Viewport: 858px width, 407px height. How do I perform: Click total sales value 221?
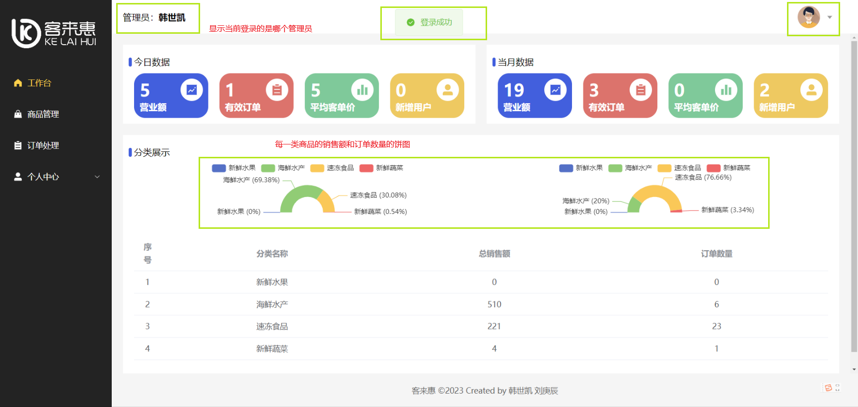click(x=495, y=326)
